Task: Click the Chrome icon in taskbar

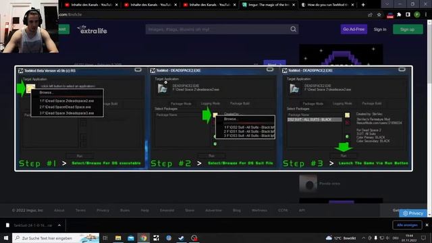Action: point(144,238)
